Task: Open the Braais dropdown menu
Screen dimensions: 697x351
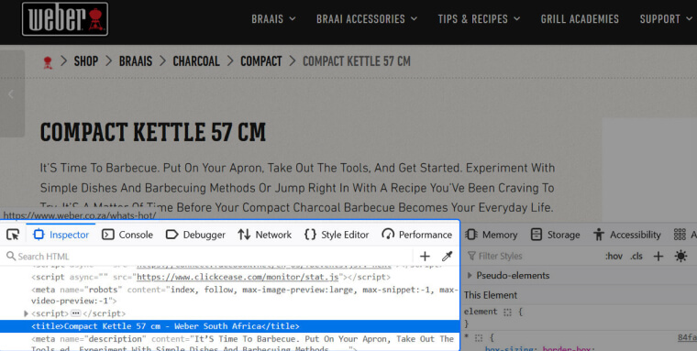Action: point(273,19)
